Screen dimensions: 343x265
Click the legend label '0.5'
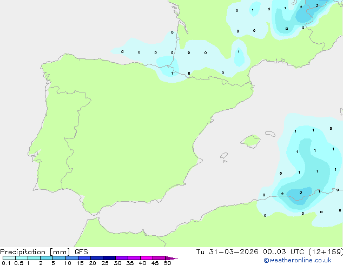pos(19,263)
